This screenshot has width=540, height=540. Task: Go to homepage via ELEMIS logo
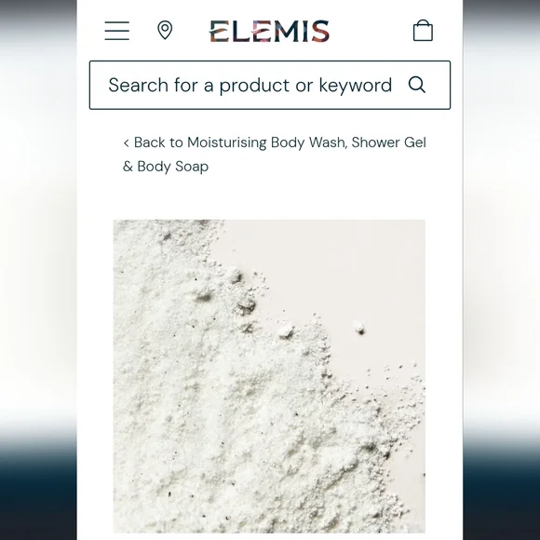269,31
